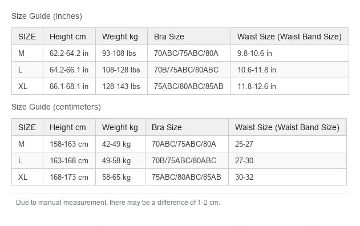The width and height of the screenshot is (360, 226).
Task: Select the 158-163 cm height cell
Action: pos(69,144)
